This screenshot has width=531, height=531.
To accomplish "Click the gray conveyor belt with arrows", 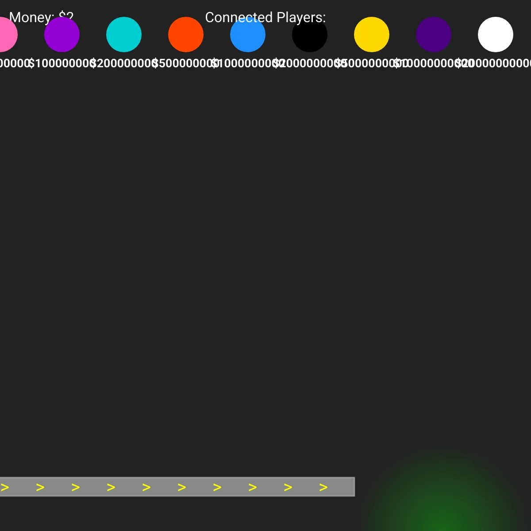I will 177,487.
